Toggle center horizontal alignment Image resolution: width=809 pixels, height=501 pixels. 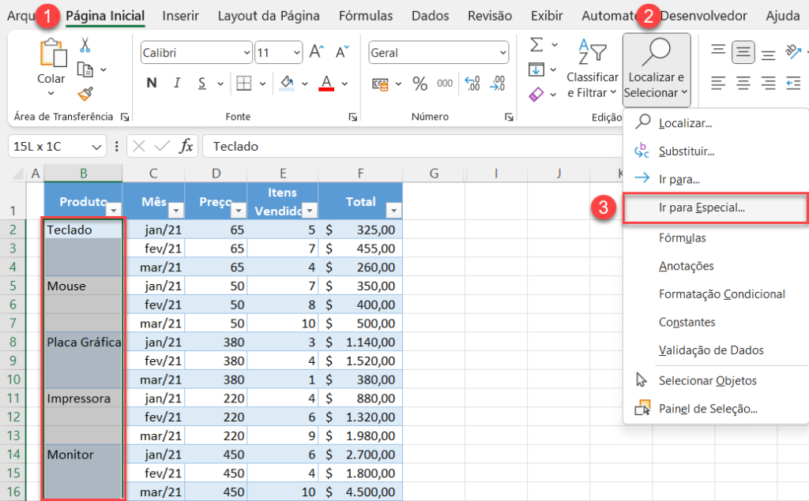pos(743,83)
